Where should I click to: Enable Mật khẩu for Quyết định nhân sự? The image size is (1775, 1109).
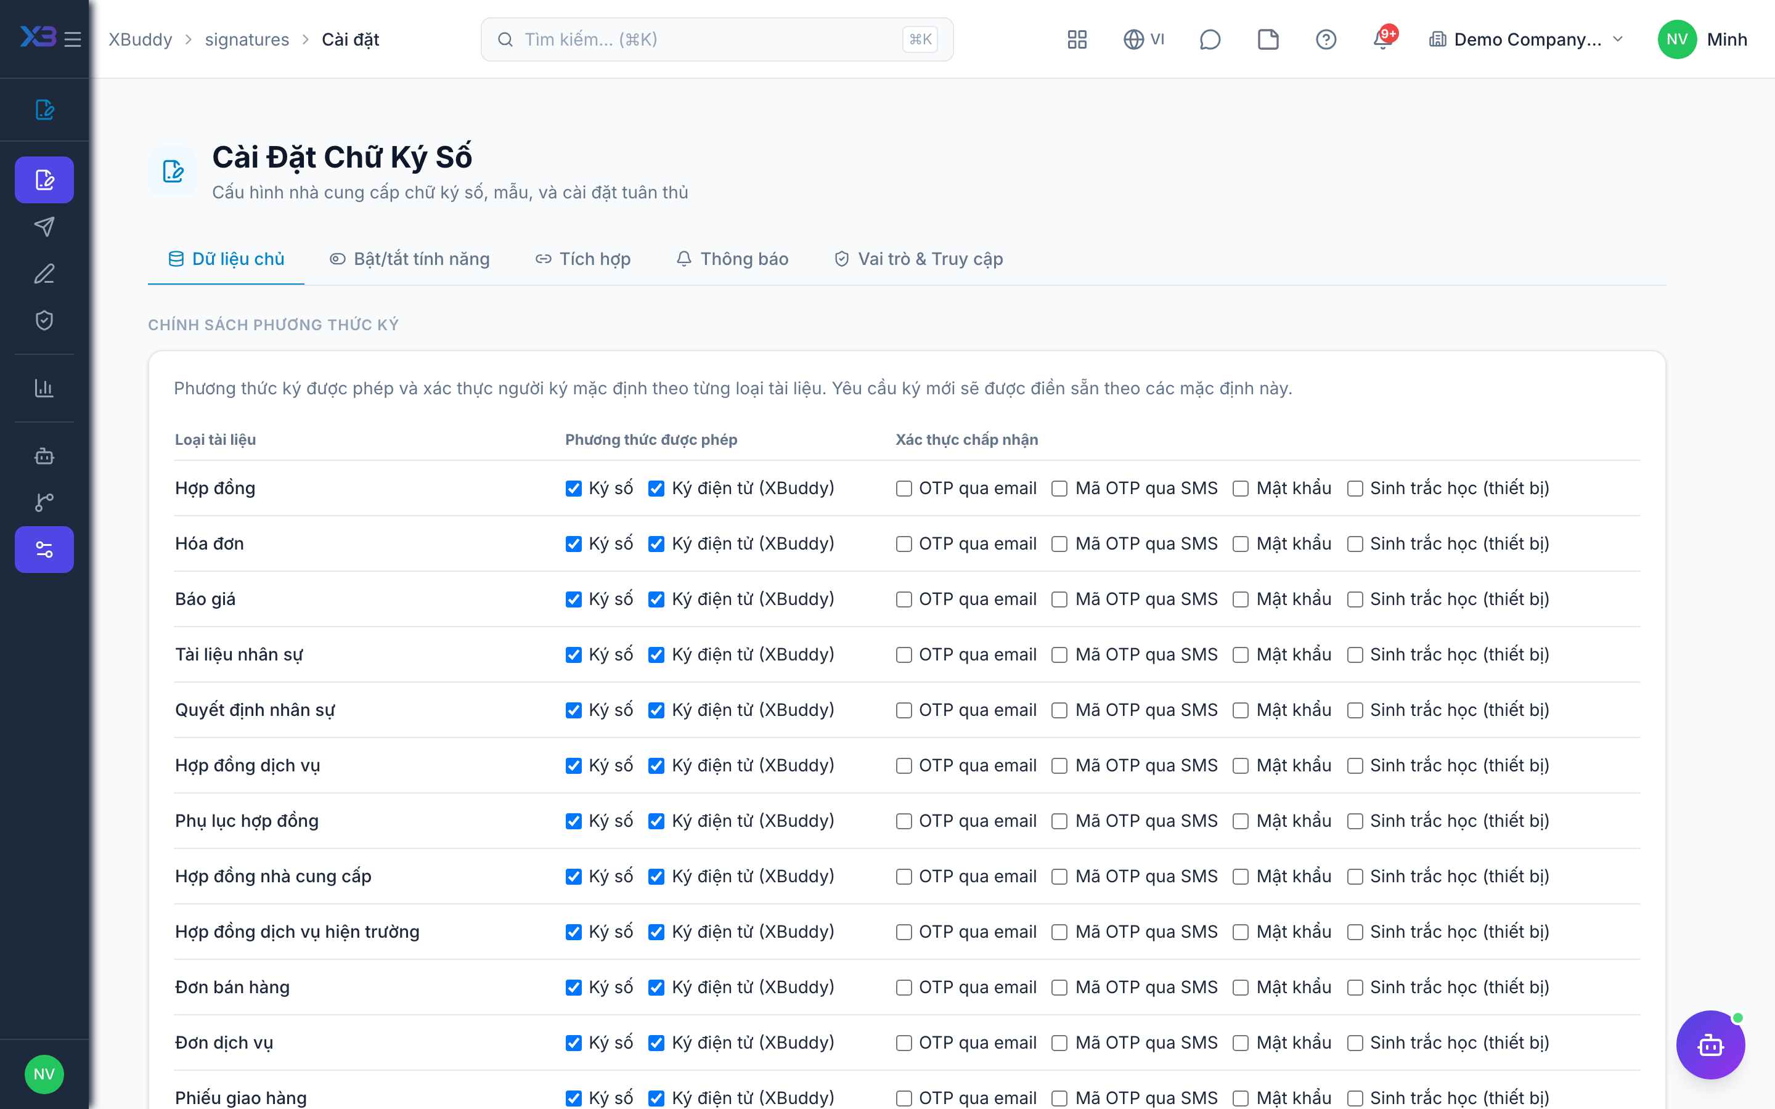[x=1240, y=710]
